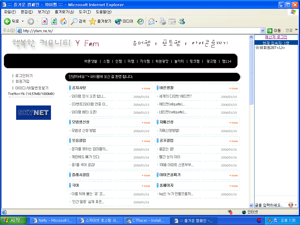300x225 pixels.
Task: Click the Stop button in the toolbar
Action: [45, 21]
